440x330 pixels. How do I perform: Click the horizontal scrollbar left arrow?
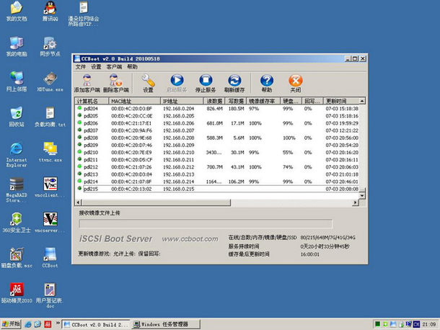click(x=79, y=202)
